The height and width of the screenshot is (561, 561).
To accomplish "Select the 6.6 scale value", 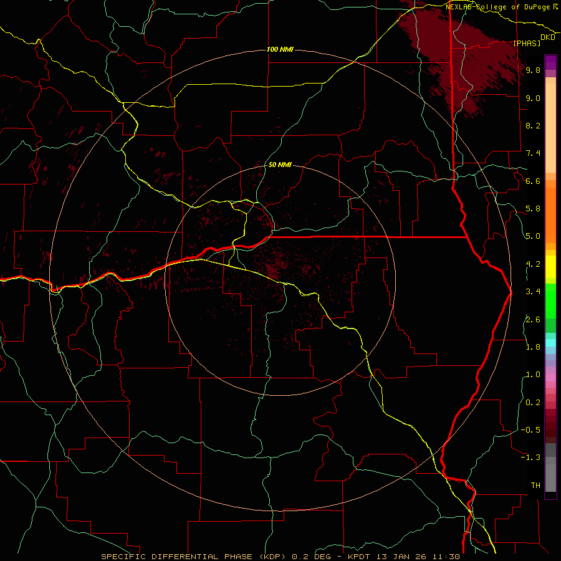I will point(533,181).
